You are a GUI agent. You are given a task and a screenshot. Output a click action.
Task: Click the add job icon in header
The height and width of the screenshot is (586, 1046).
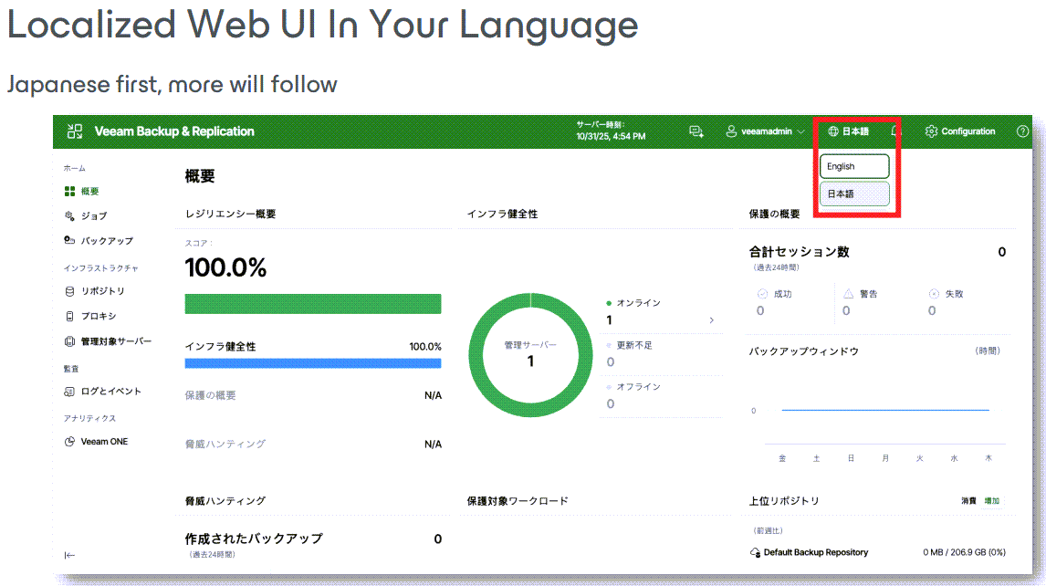[x=696, y=131]
